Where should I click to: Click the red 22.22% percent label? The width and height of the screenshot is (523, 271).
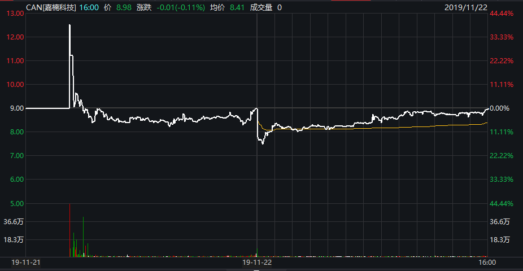(502, 60)
